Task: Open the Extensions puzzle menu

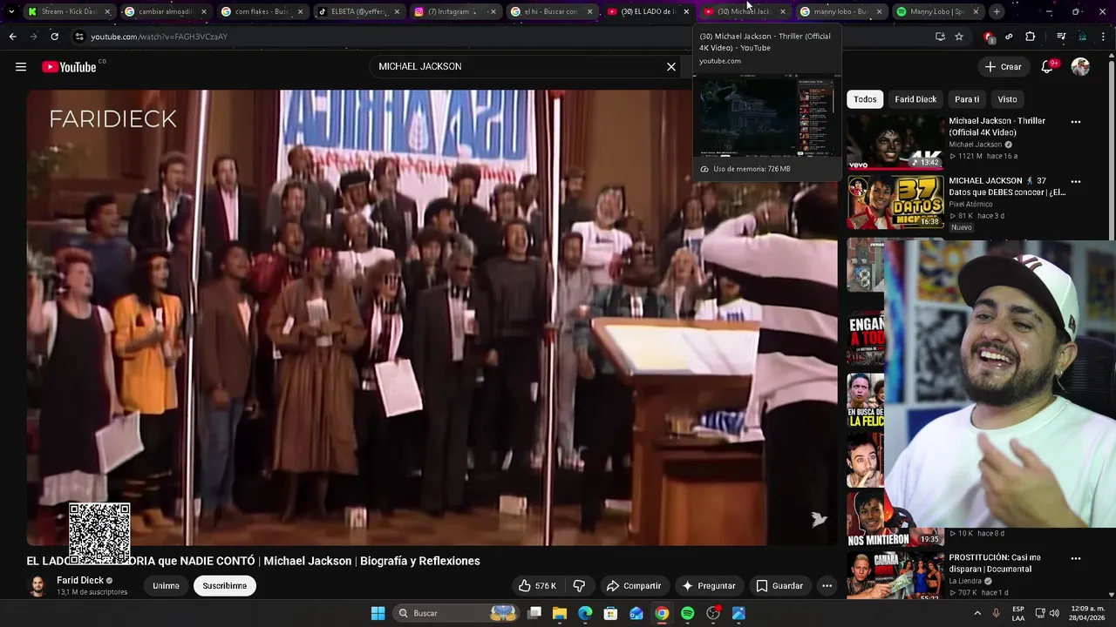Action: (x=1030, y=37)
